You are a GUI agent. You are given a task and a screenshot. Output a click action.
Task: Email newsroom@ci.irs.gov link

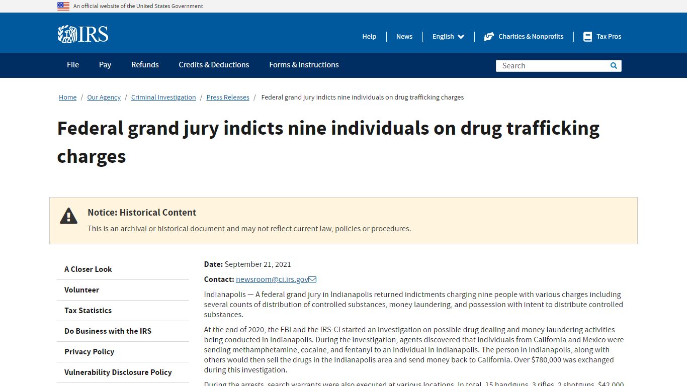coord(272,279)
